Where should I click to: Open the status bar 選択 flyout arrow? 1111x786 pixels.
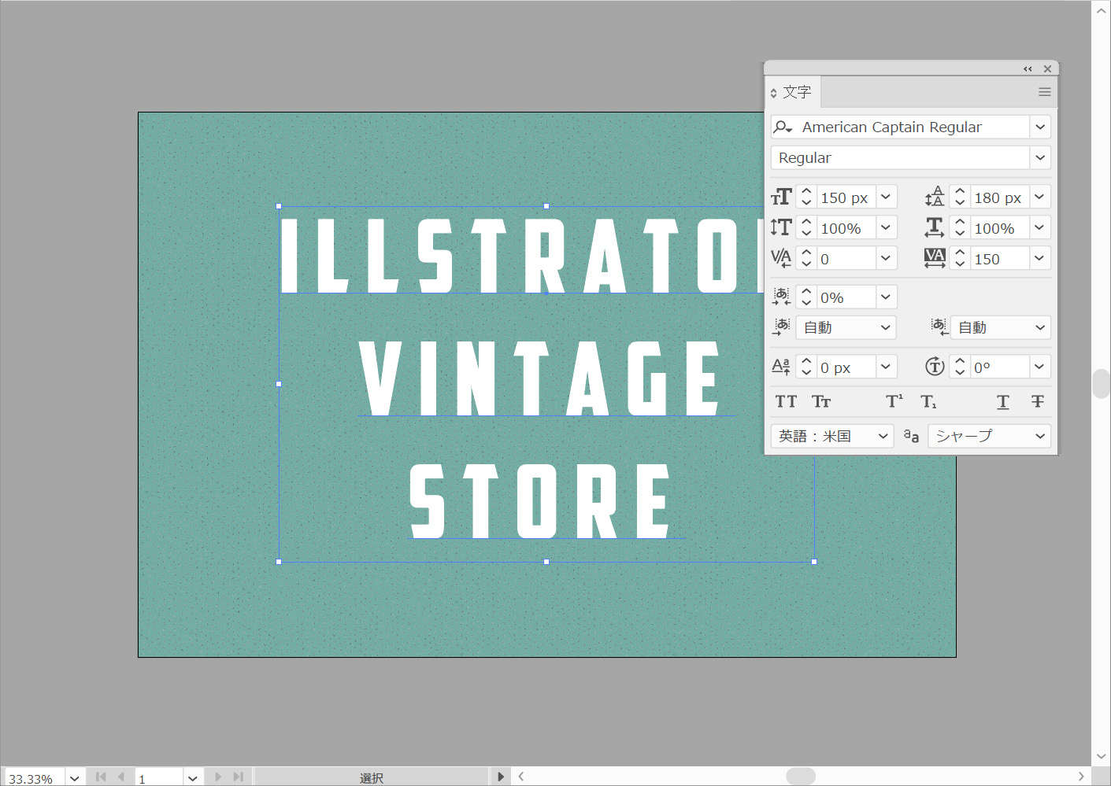coord(501,777)
